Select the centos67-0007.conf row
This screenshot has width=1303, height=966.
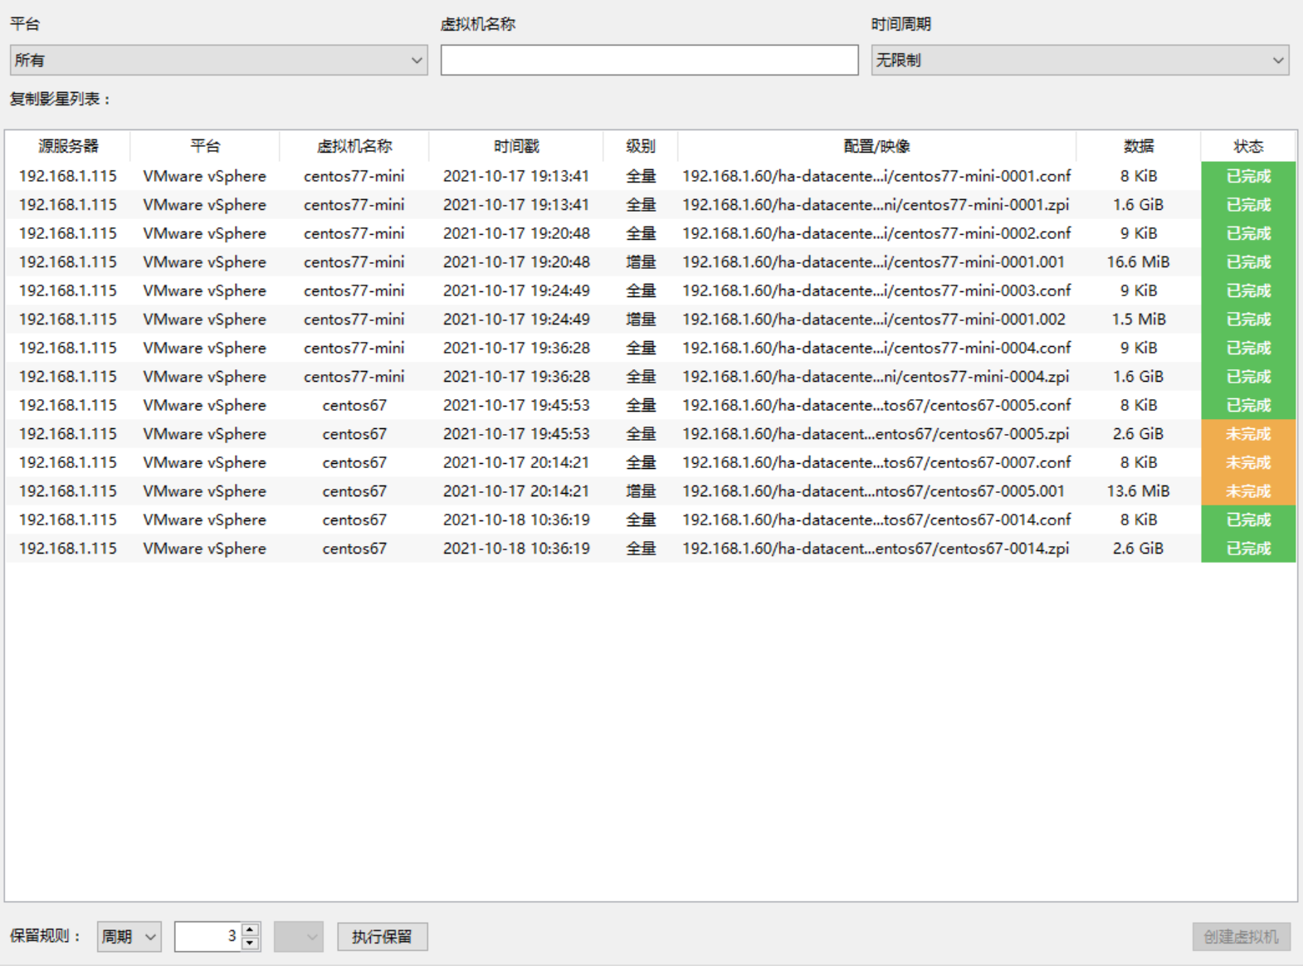[876, 463]
